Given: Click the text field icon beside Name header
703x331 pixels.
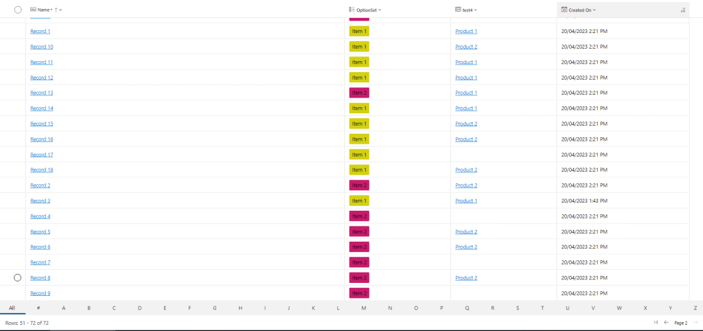Looking at the screenshot, I should 34,10.
